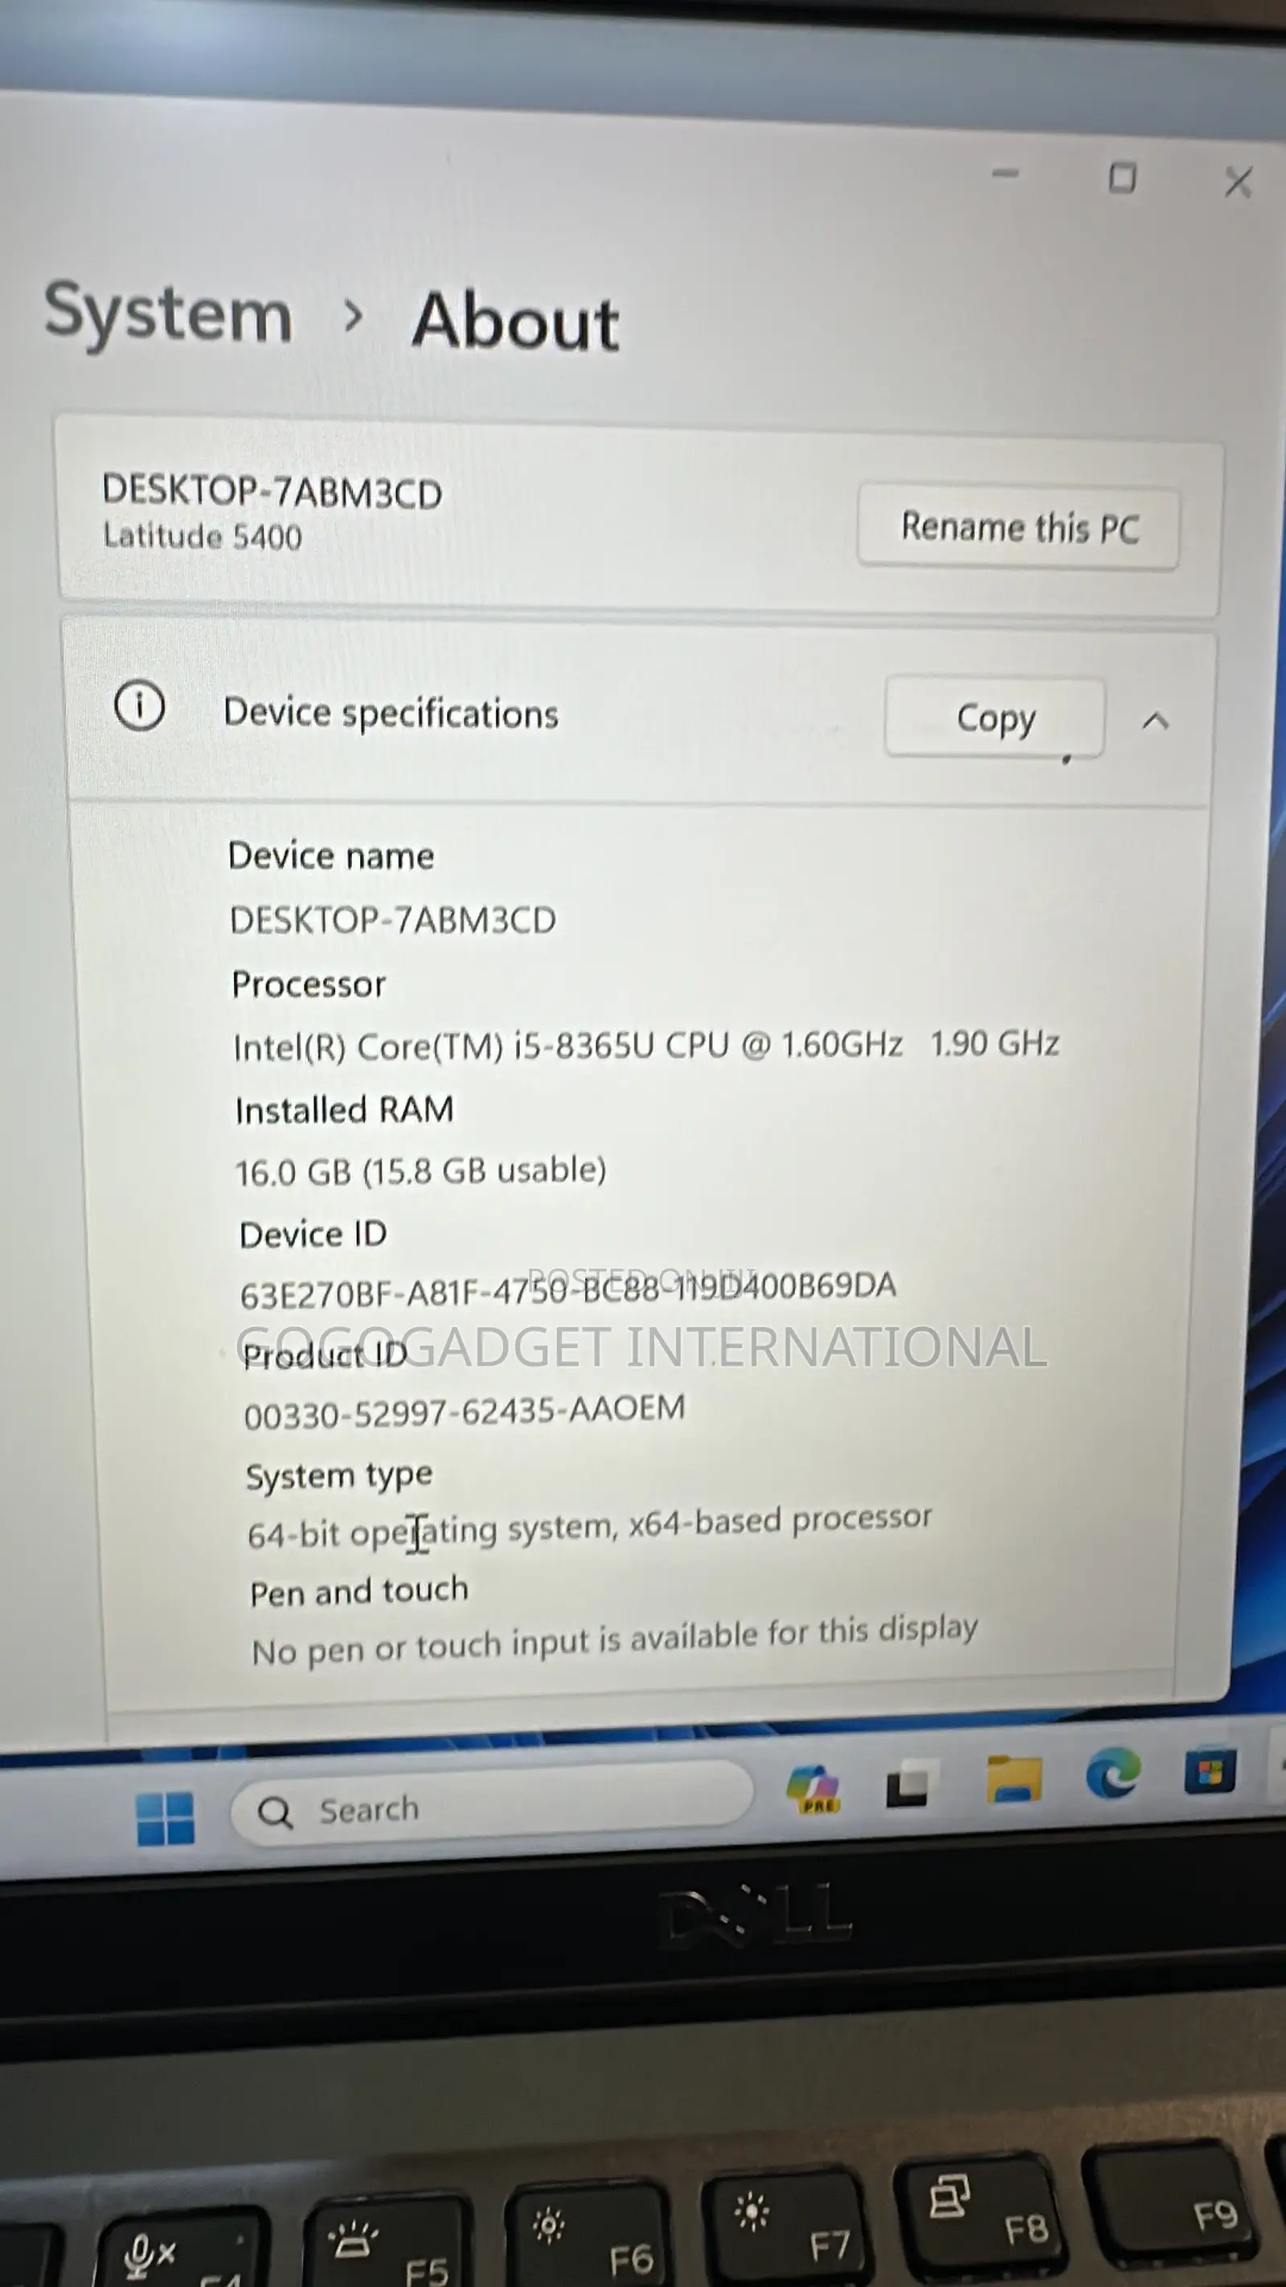Launch File Explorer from the taskbar
1286x2287 pixels.
(1014, 1778)
